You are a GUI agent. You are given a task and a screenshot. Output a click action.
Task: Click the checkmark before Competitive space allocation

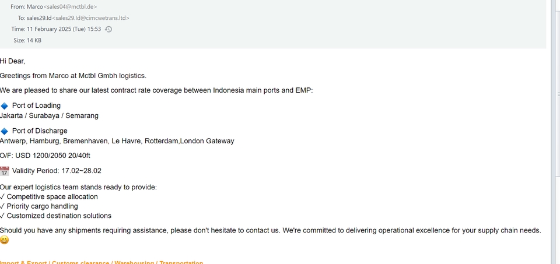(x=2, y=197)
